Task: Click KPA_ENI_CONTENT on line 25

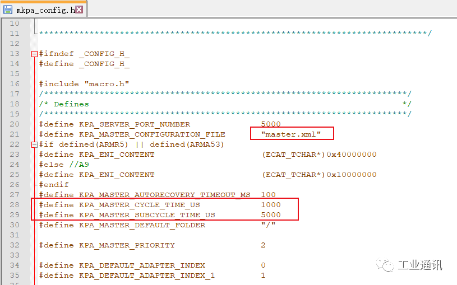Action: [117, 175]
